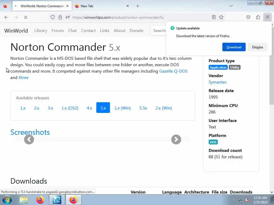Viewport: 274px width, 205px height.
Task: Show next screenshot in carousel
Action: (176, 139)
